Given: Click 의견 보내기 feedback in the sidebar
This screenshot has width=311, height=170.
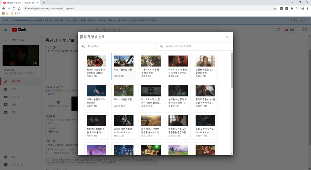Looking at the screenshot, I should point(21,165).
